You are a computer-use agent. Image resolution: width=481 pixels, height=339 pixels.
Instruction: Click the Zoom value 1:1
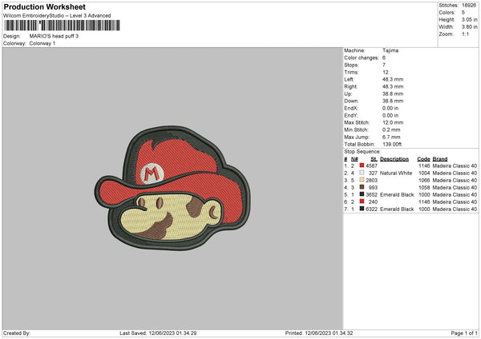pyautogui.click(x=465, y=34)
